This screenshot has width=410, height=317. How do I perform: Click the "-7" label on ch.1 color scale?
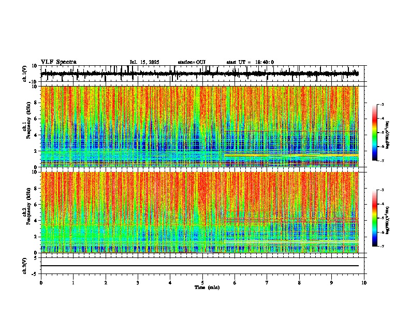pos(382,161)
